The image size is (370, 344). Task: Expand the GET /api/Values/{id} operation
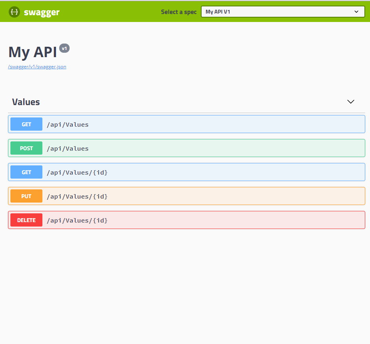click(186, 172)
